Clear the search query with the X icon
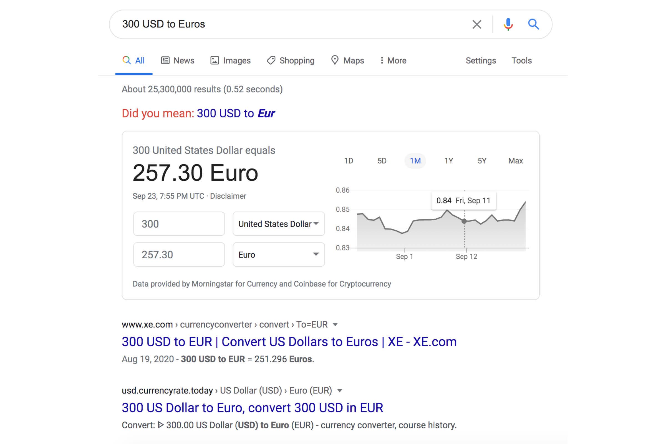 [477, 24]
